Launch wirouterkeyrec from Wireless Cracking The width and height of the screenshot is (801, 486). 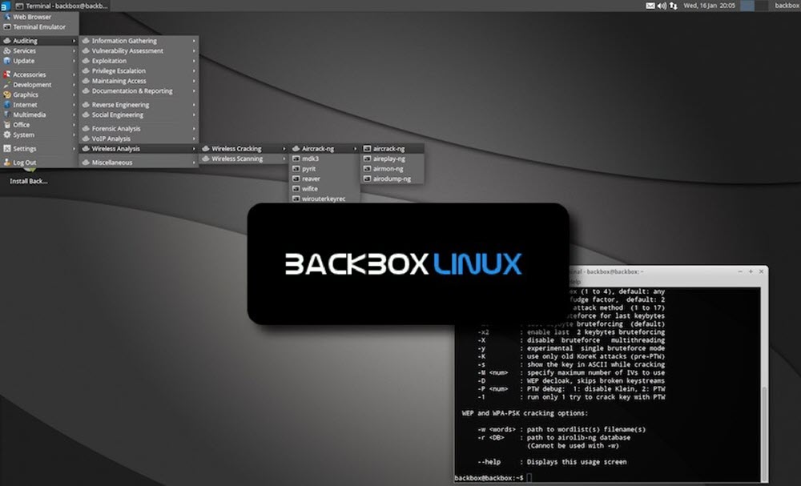(x=325, y=199)
